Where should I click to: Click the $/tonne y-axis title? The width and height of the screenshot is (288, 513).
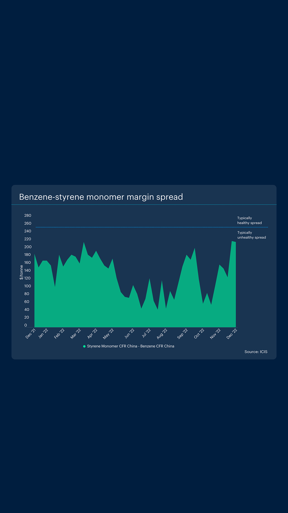click(21, 272)
